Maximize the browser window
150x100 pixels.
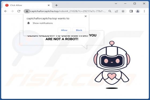135,3
